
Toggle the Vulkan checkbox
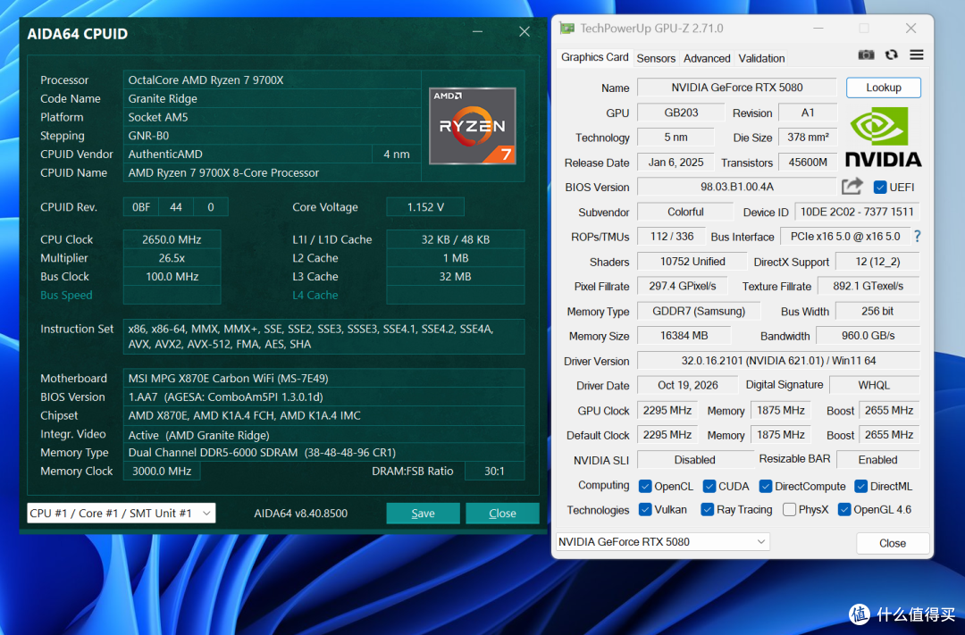tap(645, 509)
